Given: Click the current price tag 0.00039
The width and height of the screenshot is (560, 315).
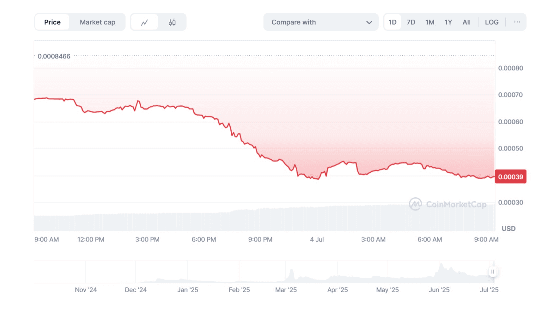Looking at the screenshot, I should (x=510, y=177).
